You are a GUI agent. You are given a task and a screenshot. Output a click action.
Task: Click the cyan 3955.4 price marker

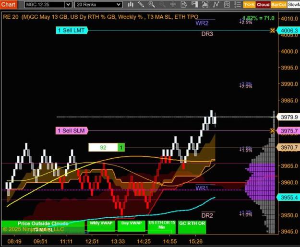[288, 197]
